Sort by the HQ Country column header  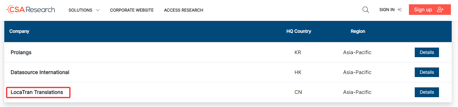click(x=299, y=31)
